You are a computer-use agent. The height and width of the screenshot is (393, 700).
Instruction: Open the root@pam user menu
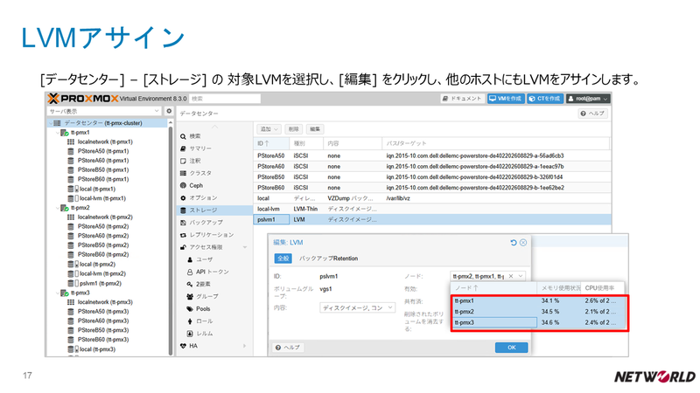click(x=588, y=99)
